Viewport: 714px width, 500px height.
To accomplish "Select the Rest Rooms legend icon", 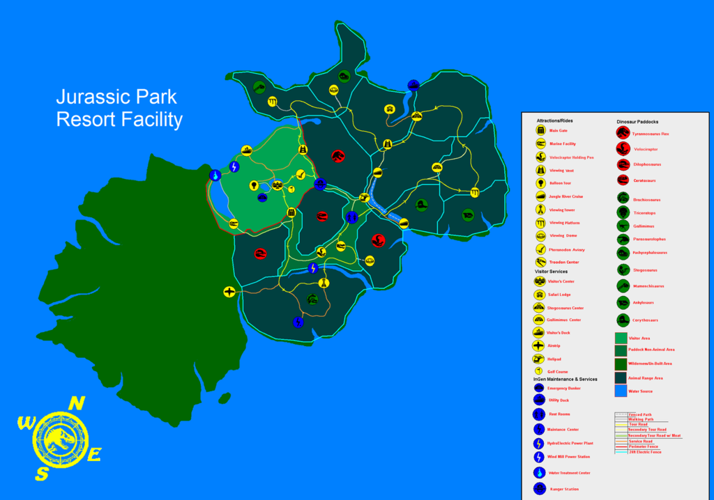I will click(539, 414).
